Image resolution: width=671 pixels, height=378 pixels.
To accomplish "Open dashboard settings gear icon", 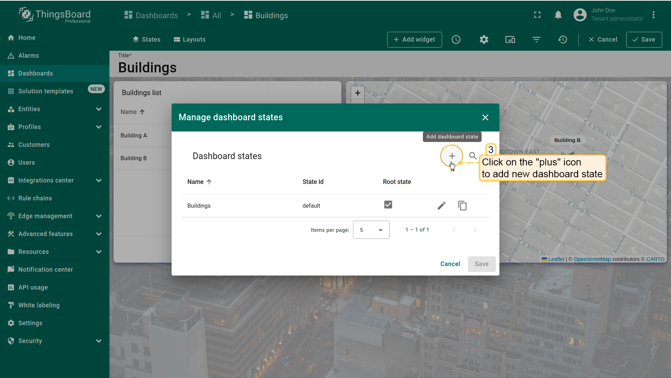I will tap(484, 40).
